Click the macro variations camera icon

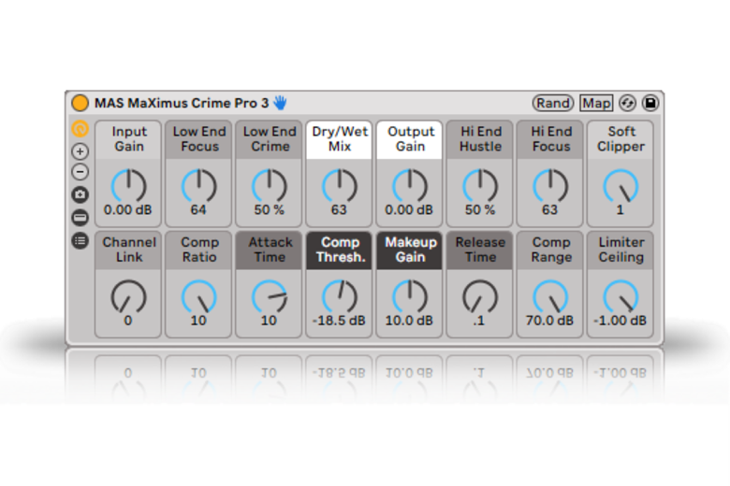tap(80, 194)
